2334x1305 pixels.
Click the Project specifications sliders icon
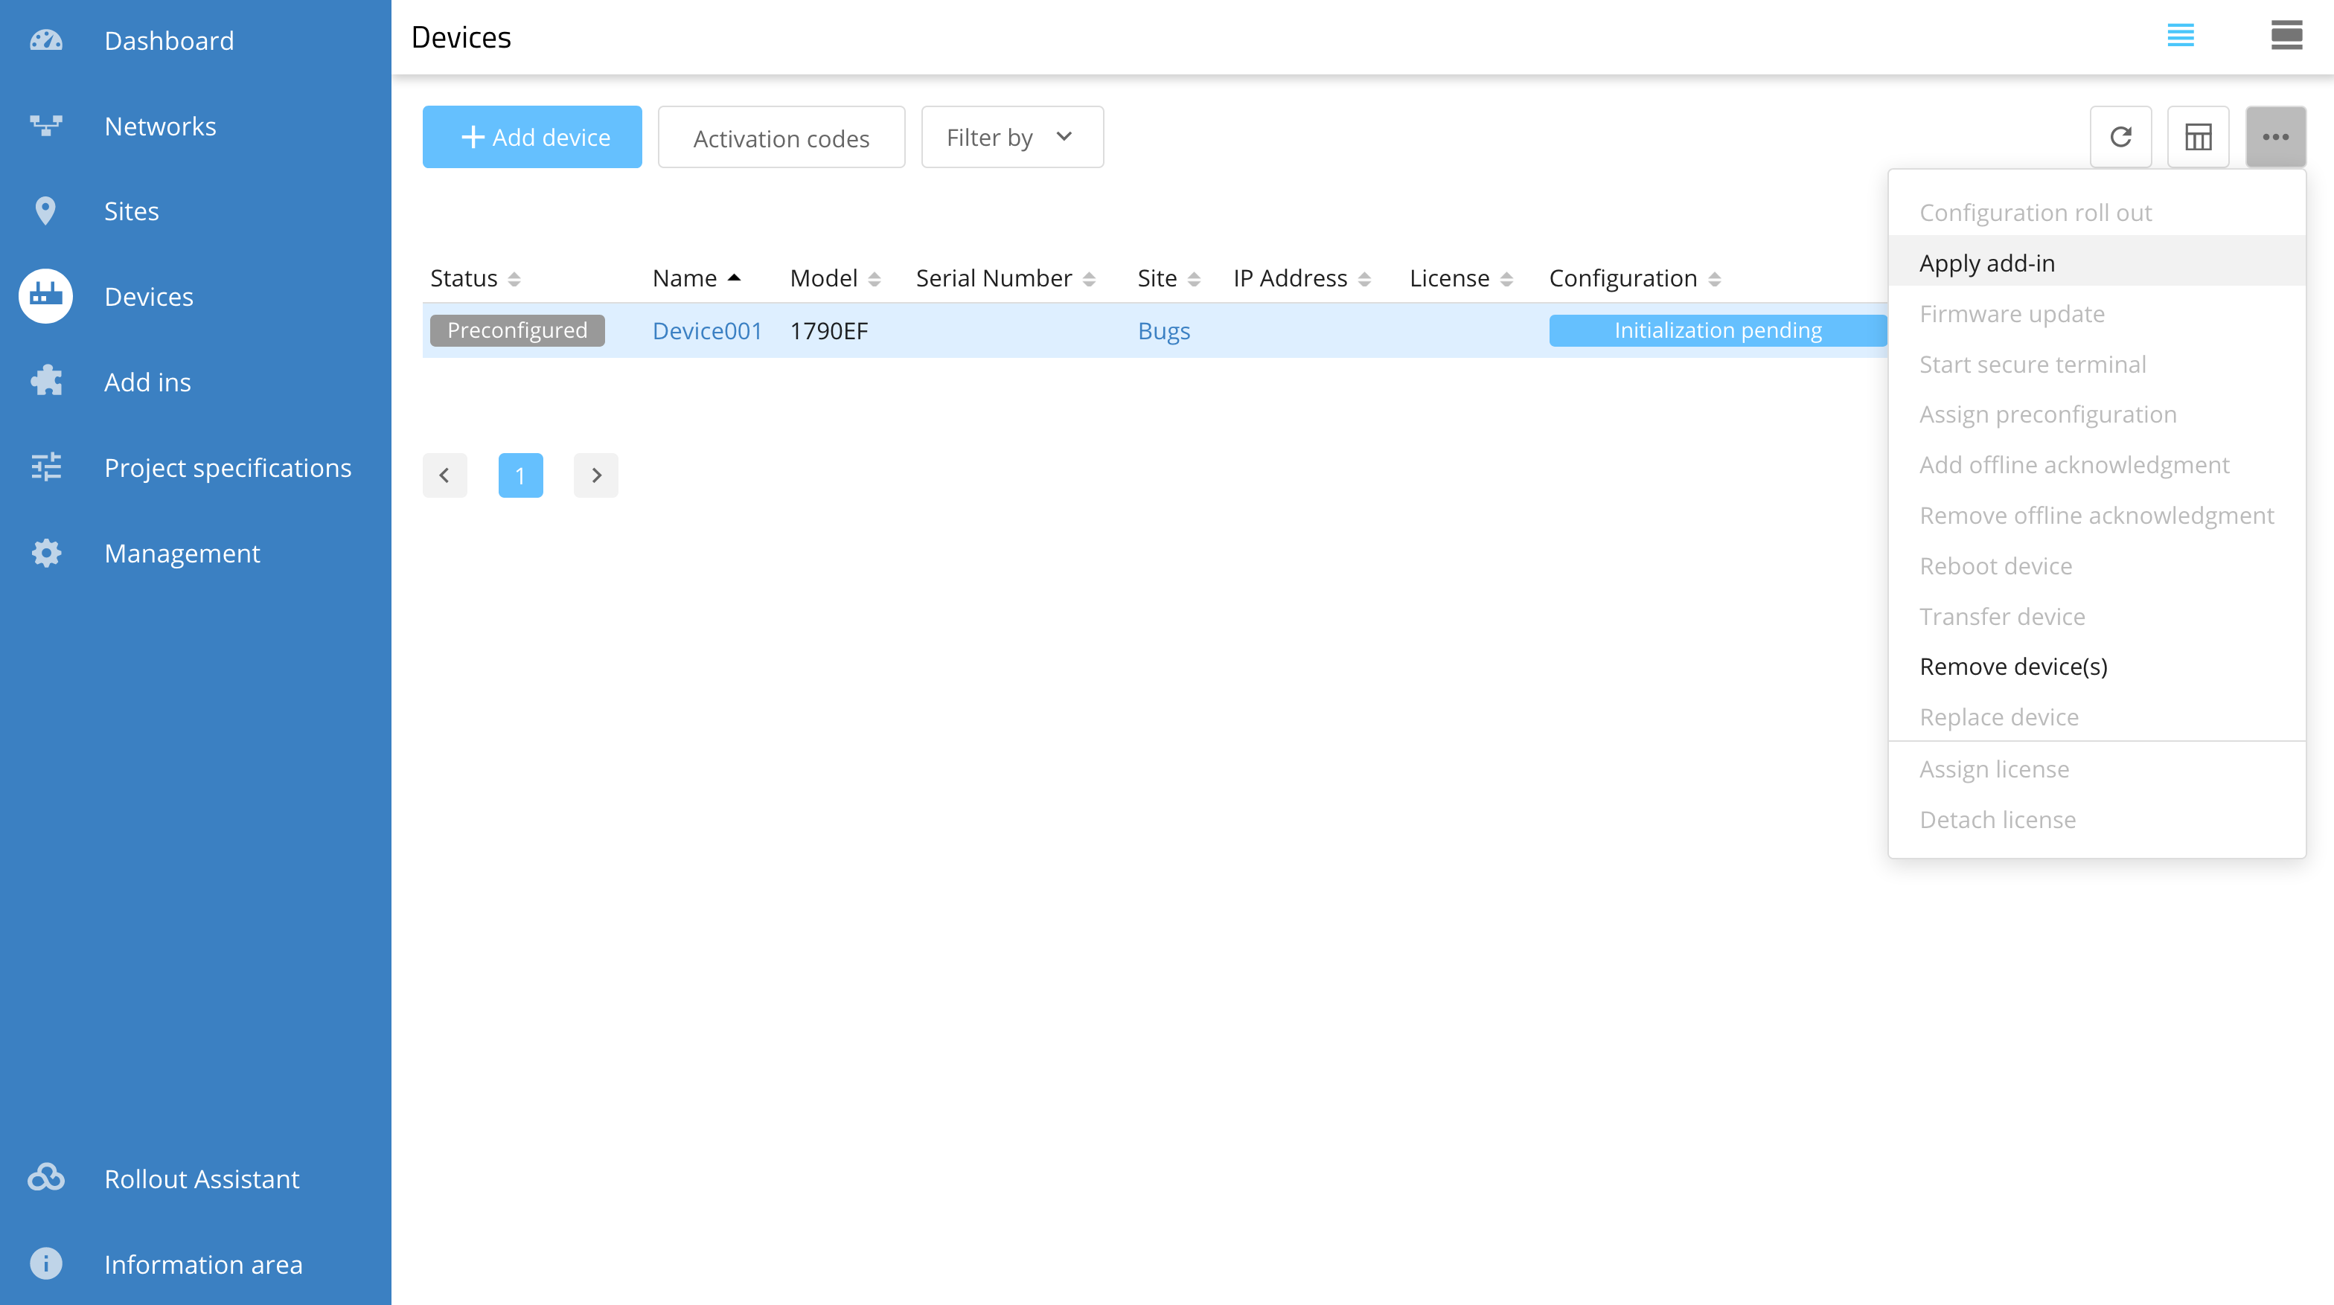pos(45,467)
